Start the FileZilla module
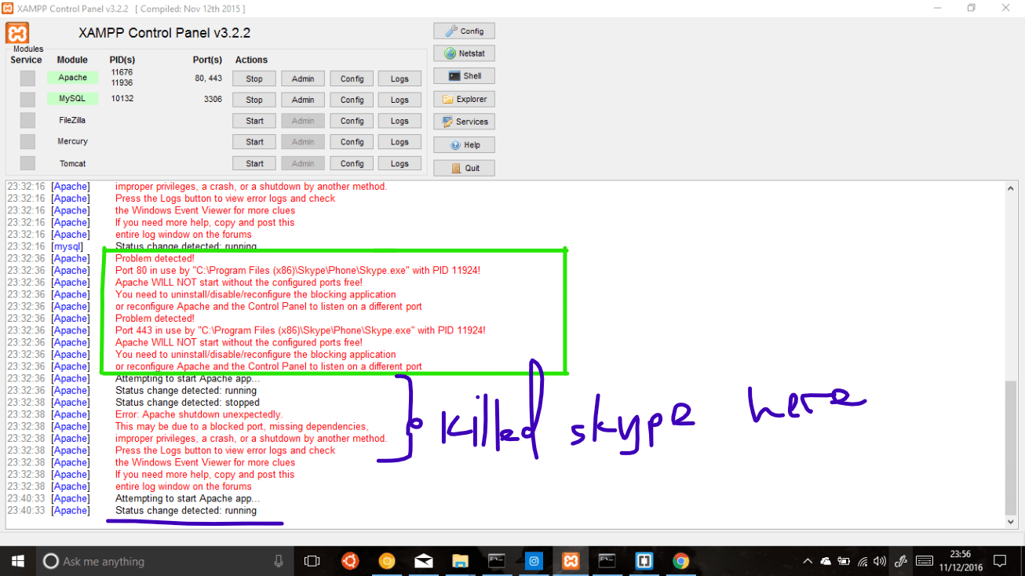The height and width of the screenshot is (576, 1025). click(x=254, y=121)
